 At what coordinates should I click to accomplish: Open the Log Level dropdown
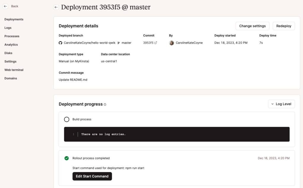(281, 104)
